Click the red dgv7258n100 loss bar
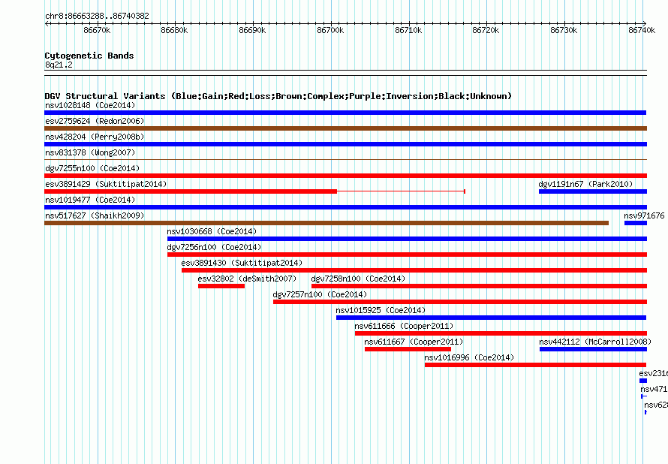The width and height of the screenshot is (668, 464). [x=480, y=286]
